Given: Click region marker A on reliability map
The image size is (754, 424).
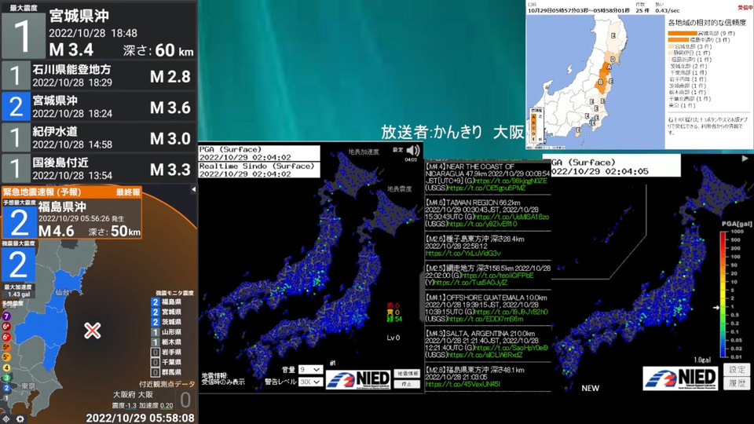Looking at the screenshot, I should pyautogui.click(x=609, y=68).
